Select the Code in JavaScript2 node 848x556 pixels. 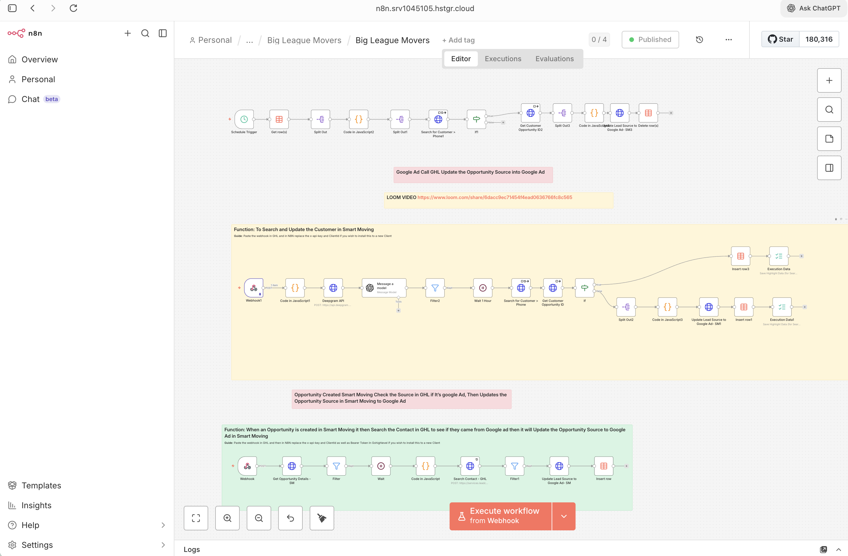tap(358, 119)
